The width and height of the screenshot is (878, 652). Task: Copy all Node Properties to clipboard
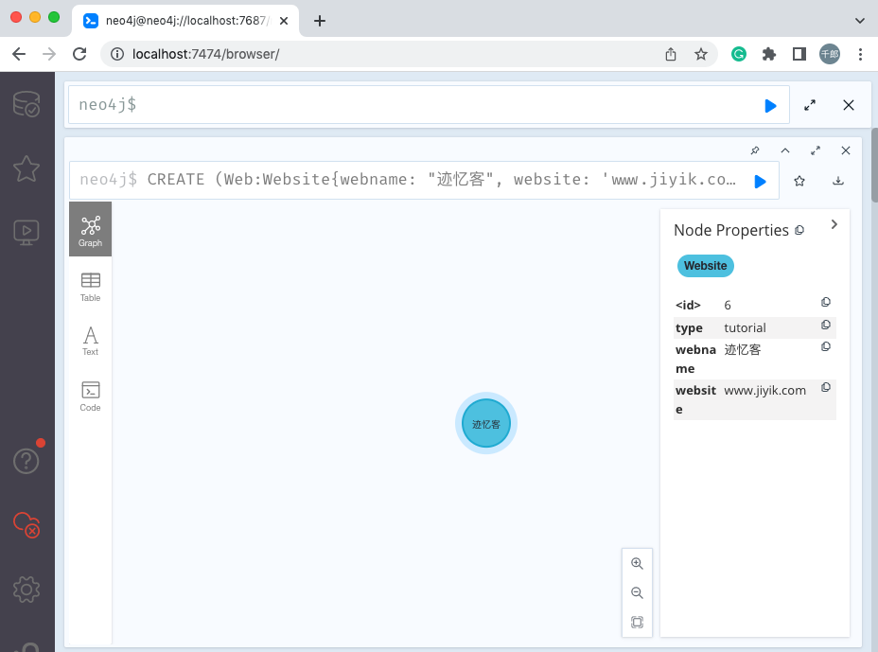point(799,230)
